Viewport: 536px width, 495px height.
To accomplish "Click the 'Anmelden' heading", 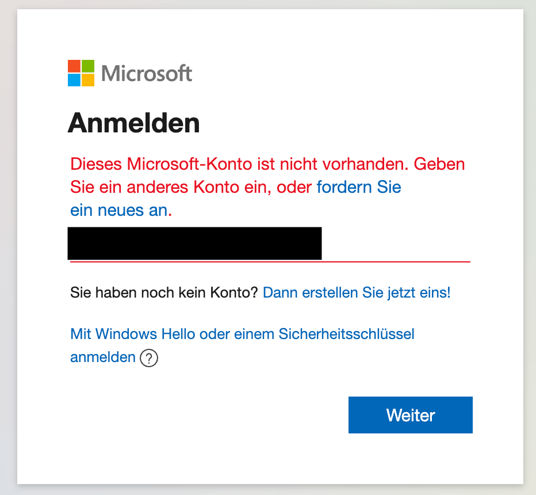I will click(x=133, y=123).
